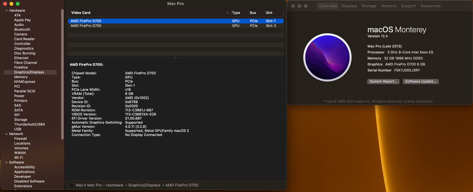Select Locations under Network

point(22,143)
